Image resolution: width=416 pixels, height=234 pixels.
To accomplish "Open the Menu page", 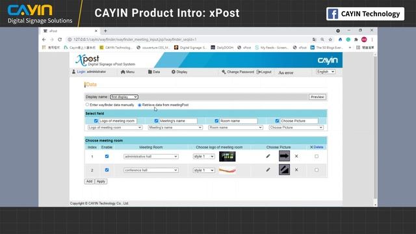I will (x=127, y=72).
